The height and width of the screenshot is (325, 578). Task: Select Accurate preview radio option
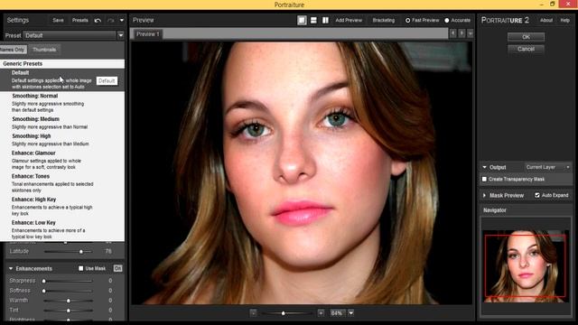458,20
